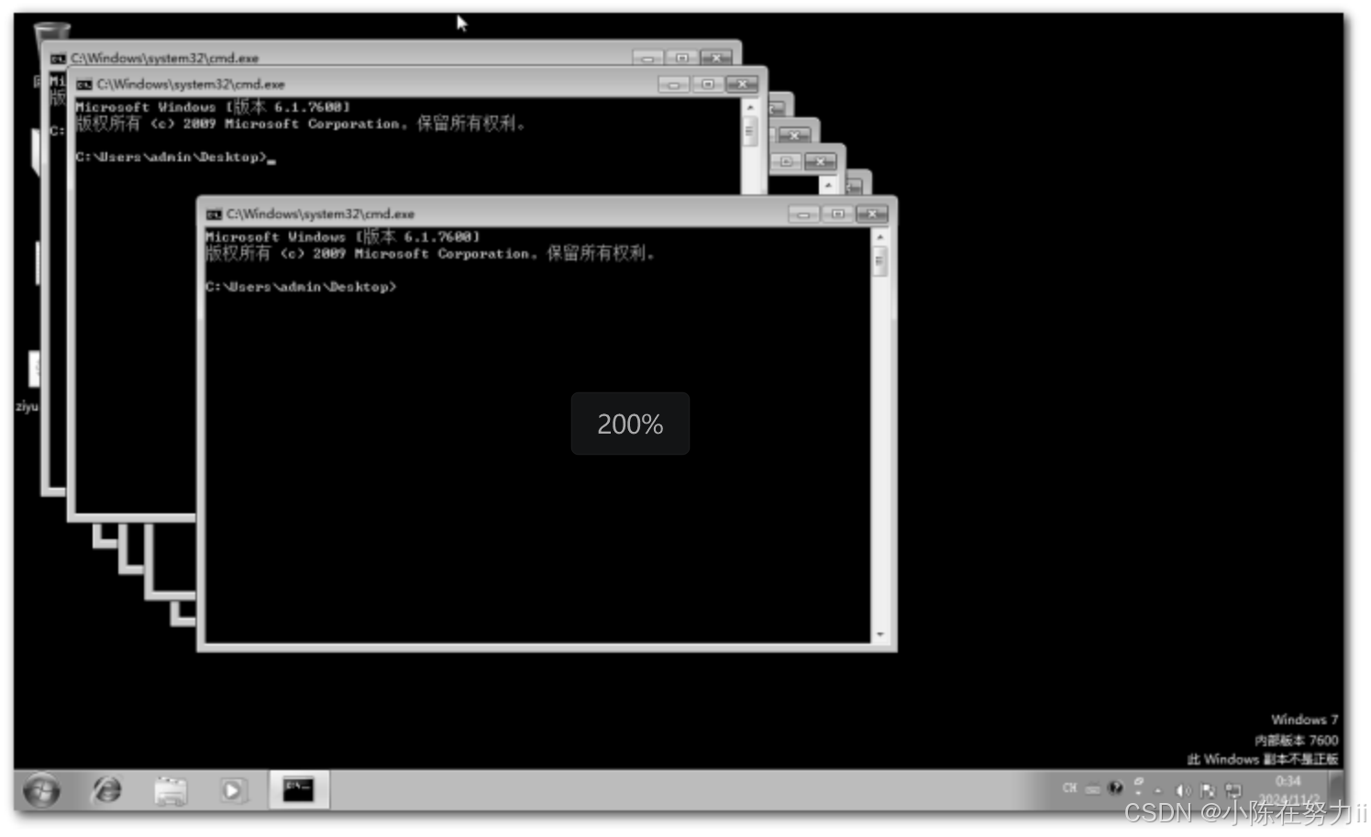Open the system menu icon of the front cmd window
Viewport: 1371px width, 837px height.
[x=215, y=215]
